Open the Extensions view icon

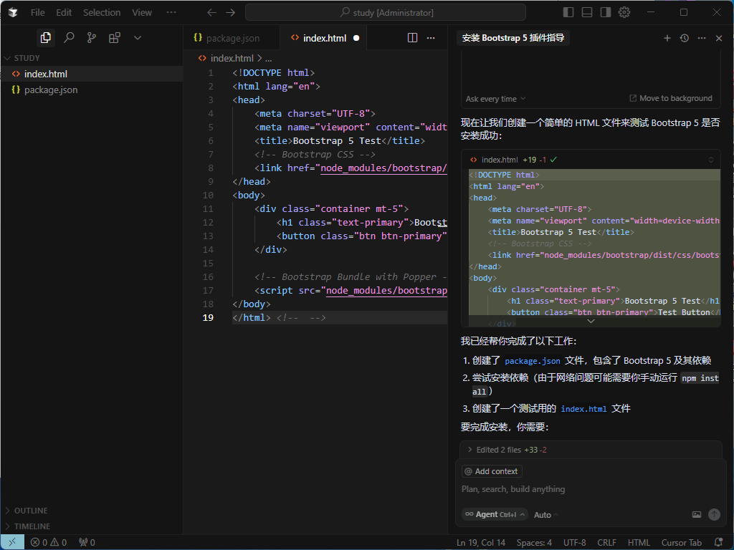tap(115, 38)
